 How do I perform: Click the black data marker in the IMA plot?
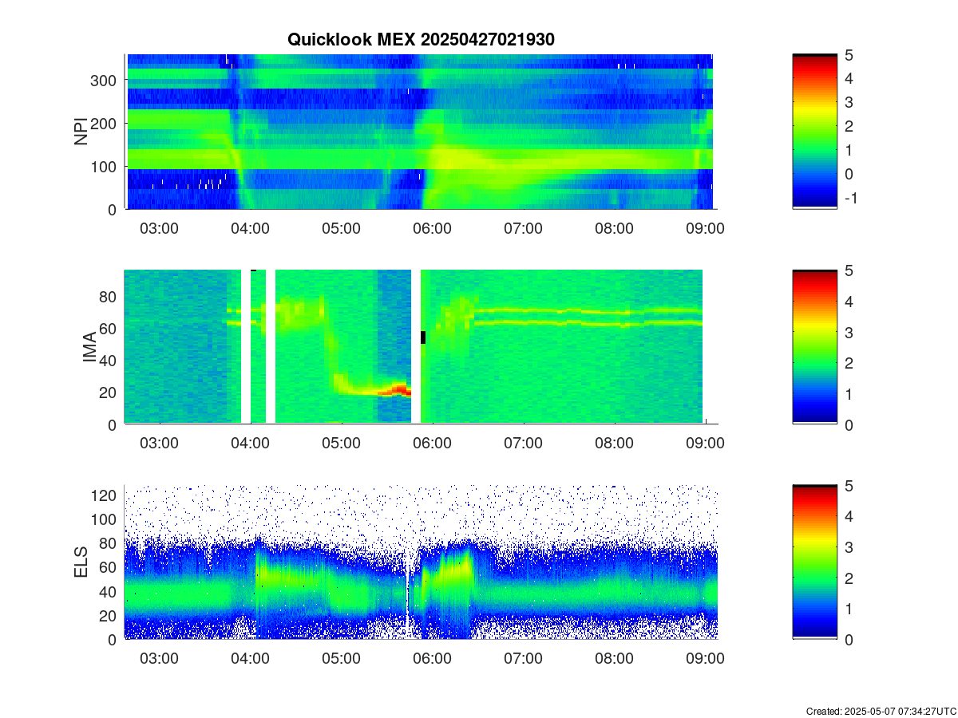(x=423, y=337)
